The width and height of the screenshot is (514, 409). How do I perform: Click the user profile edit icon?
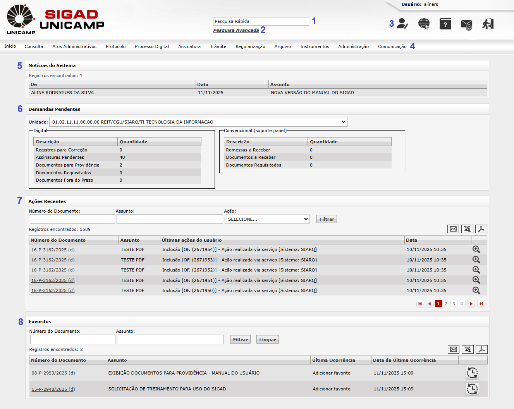(x=402, y=24)
